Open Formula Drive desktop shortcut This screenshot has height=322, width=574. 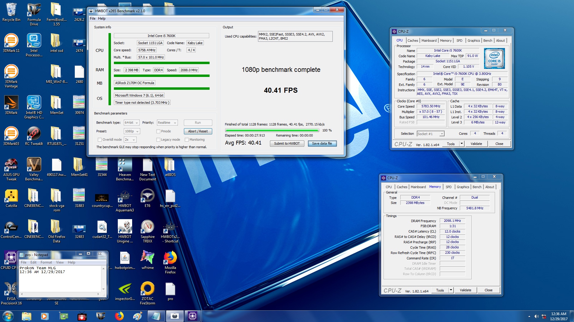[34, 14]
